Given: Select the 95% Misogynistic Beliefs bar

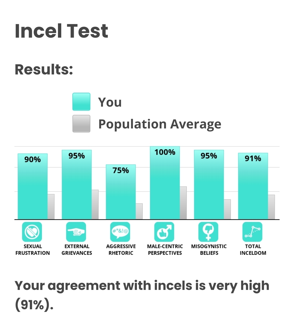Looking at the screenshot, I should 209,185.
